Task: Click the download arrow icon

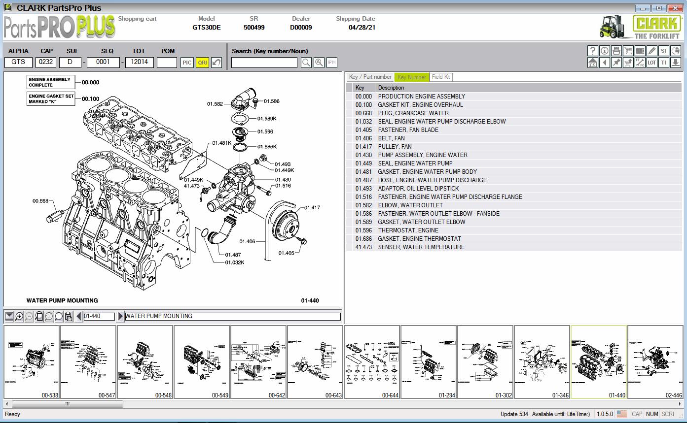Action: (x=676, y=63)
